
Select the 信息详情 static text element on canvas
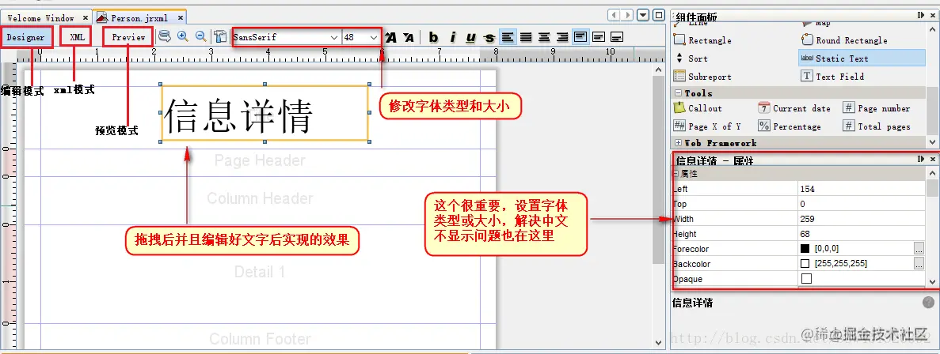point(264,114)
